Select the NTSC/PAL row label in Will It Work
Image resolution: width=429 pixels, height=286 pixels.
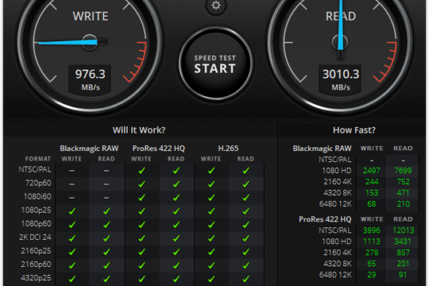[35, 169]
